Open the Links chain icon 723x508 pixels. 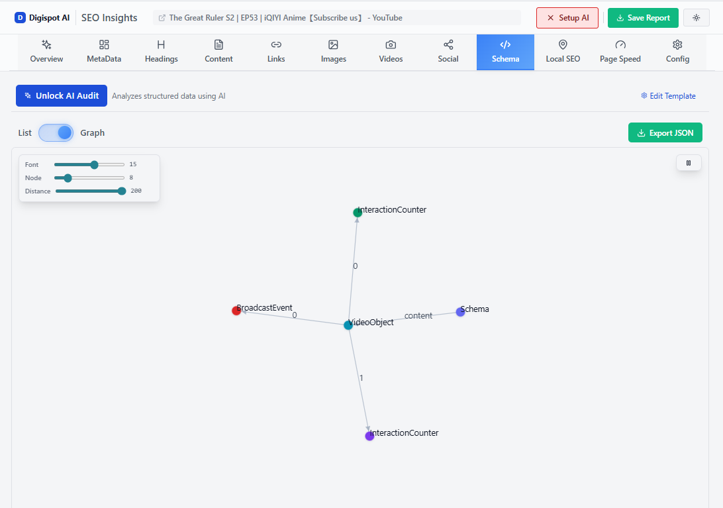point(276,45)
